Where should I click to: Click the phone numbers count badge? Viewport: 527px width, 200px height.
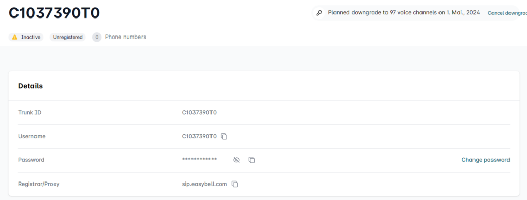(x=97, y=37)
